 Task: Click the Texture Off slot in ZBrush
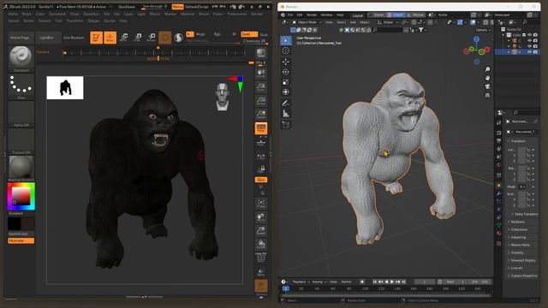21,140
